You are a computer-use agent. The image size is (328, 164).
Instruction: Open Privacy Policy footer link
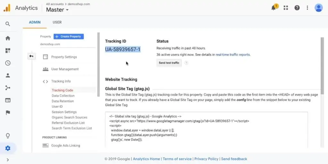[206, 159]
